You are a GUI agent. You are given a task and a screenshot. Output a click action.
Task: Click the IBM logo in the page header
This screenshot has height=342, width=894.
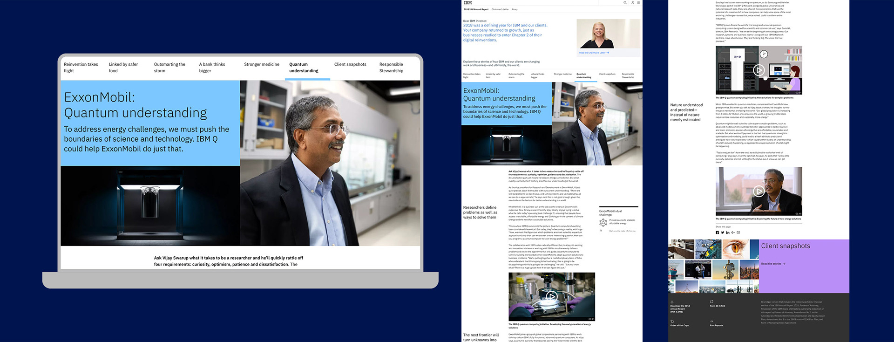[467, 3]
